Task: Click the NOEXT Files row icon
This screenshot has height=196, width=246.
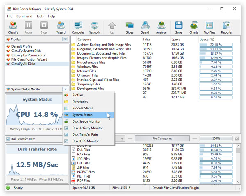Action: (73, 172)
